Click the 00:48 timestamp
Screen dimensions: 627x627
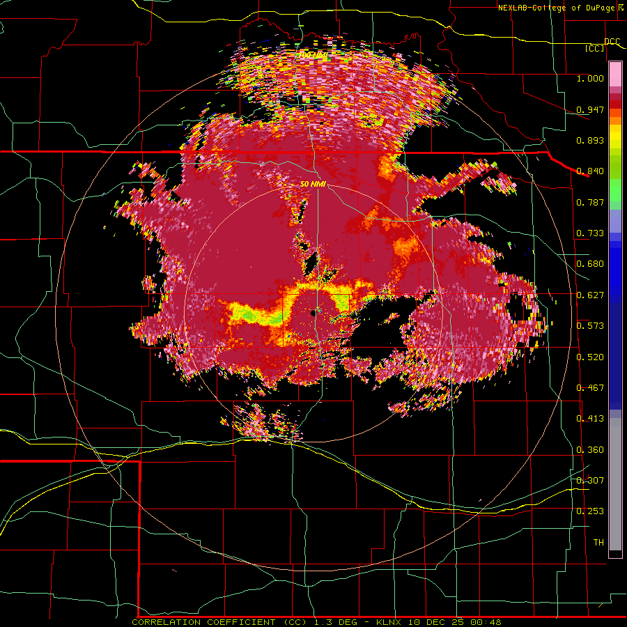pyautogui.click(x=484, y=622)
